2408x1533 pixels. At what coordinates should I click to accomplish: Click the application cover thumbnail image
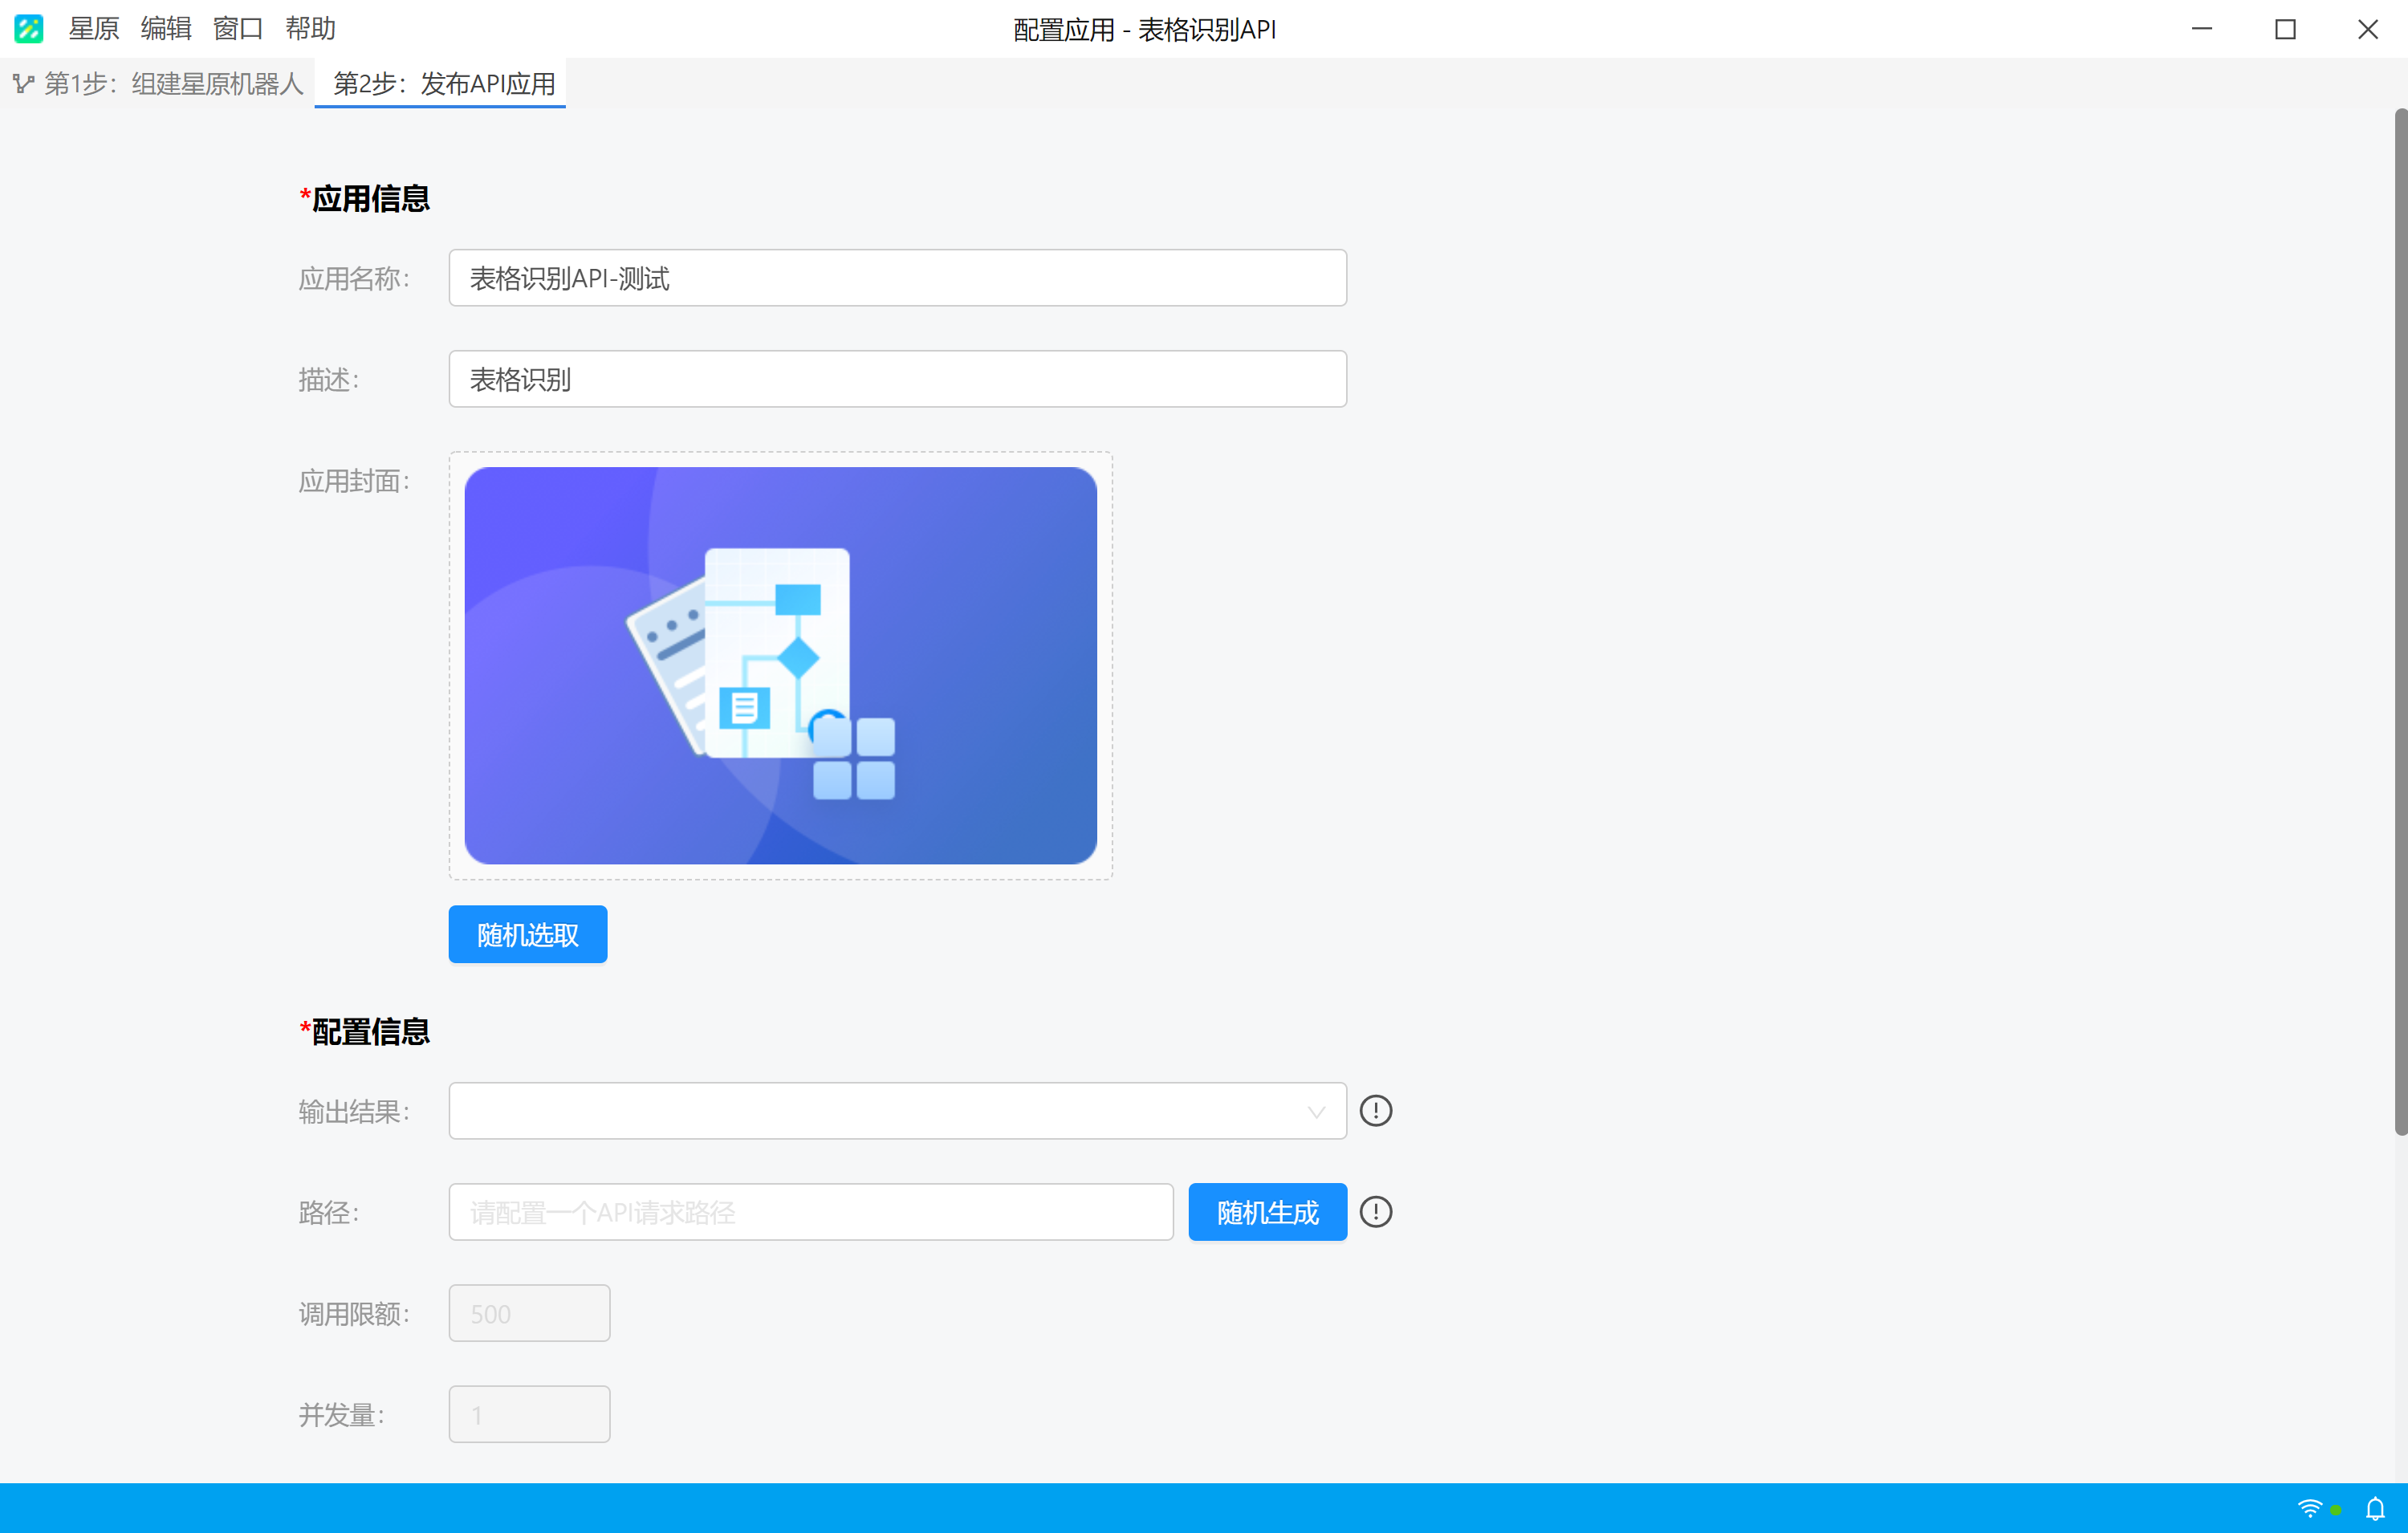click(781, 666)
